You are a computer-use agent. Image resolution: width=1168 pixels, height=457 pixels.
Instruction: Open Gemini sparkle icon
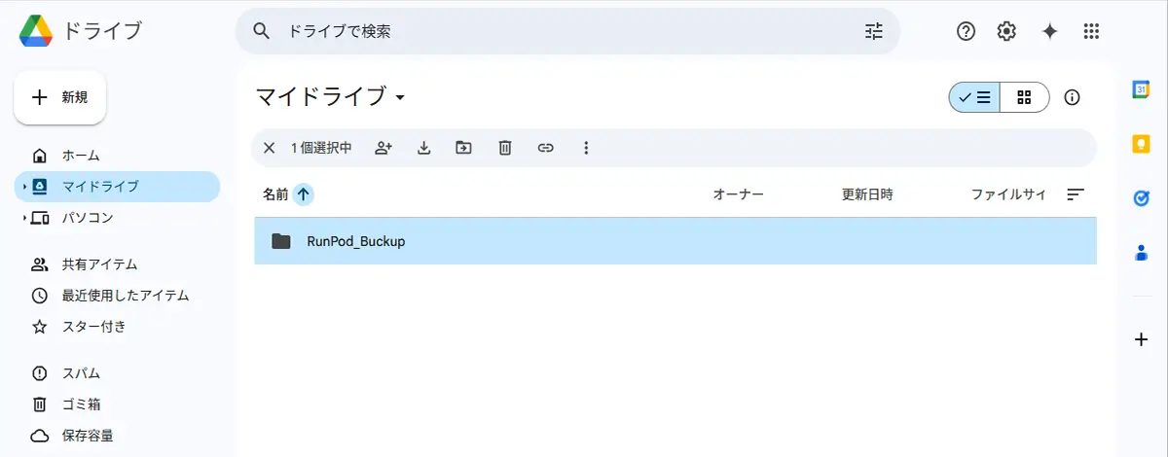point(1049,31)
